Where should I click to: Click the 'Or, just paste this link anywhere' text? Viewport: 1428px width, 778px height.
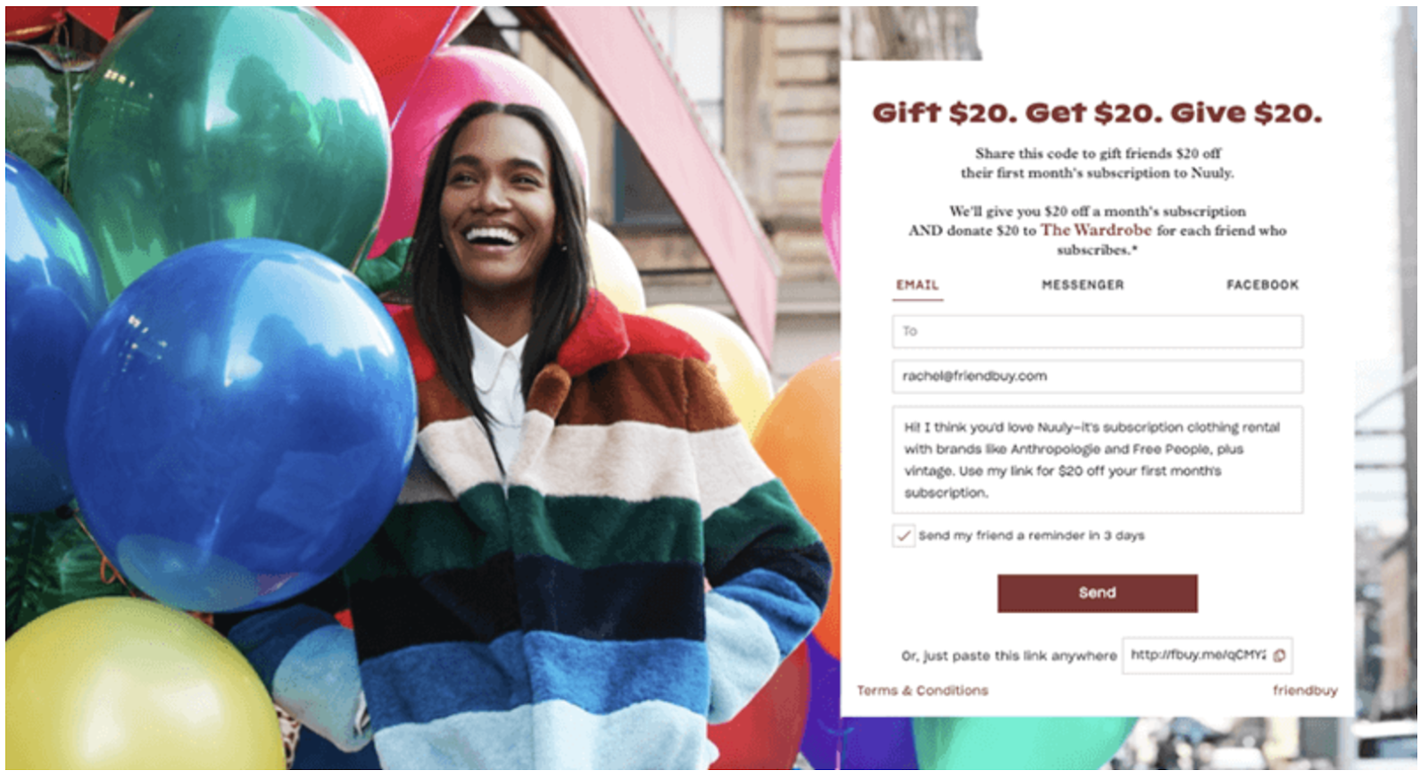tap(1009, 656)
